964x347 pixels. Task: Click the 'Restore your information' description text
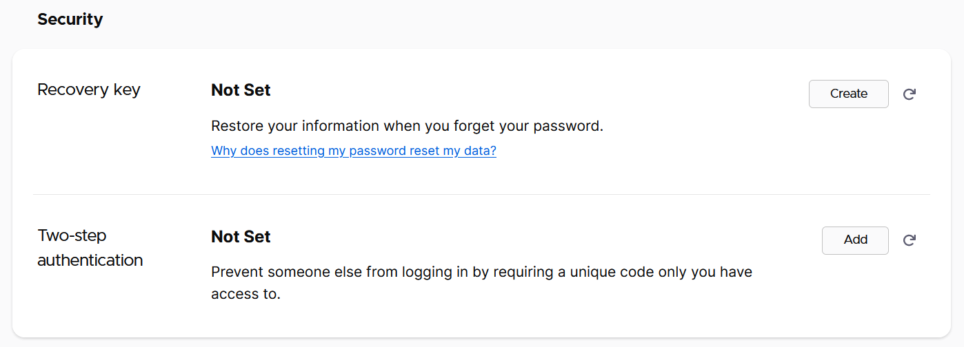point(407,126)
